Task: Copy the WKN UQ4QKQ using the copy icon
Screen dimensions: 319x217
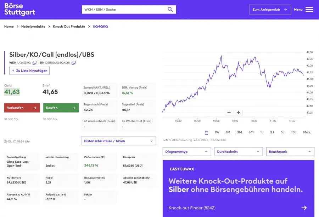Action: tap(34, 62)
